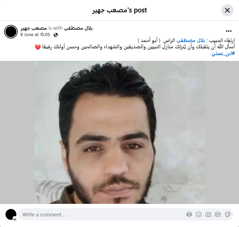Select the post caption prayer text

click(x=138, y=47)
